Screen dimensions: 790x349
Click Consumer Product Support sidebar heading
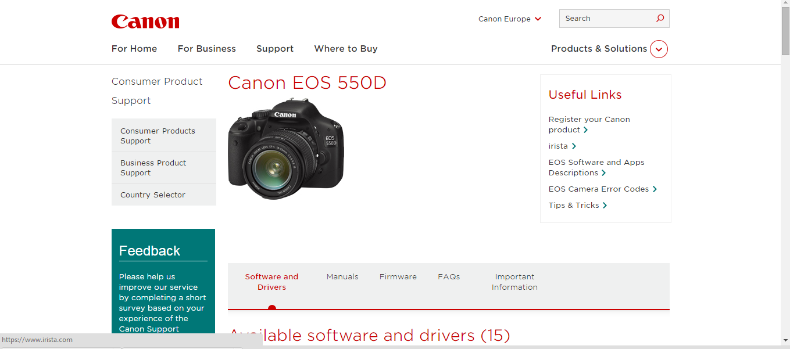[157, 91]
